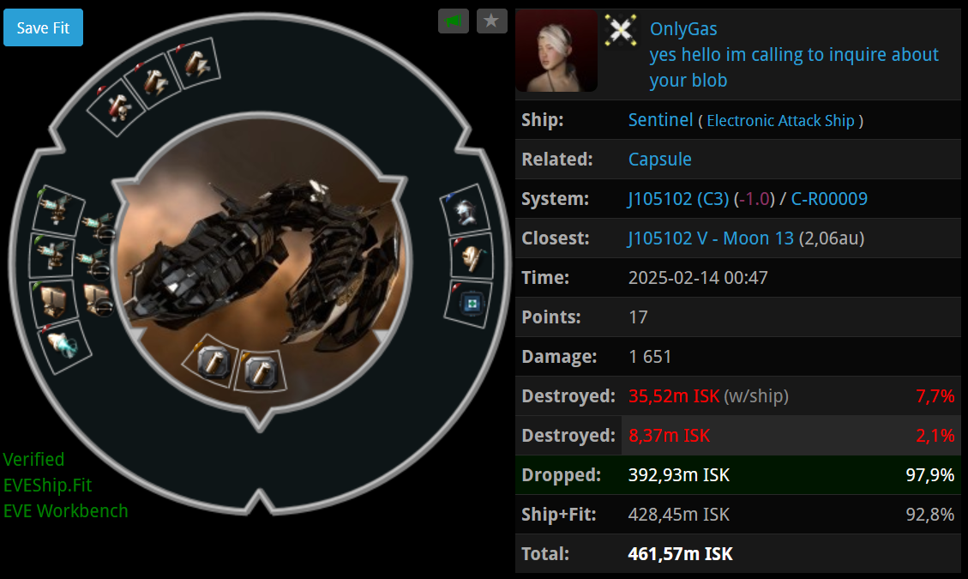Image resolution: width=968 pixels, height=579 pixels.
Task: Open the crossed-swords corporation logo icon
Action: tap(621, 30)
